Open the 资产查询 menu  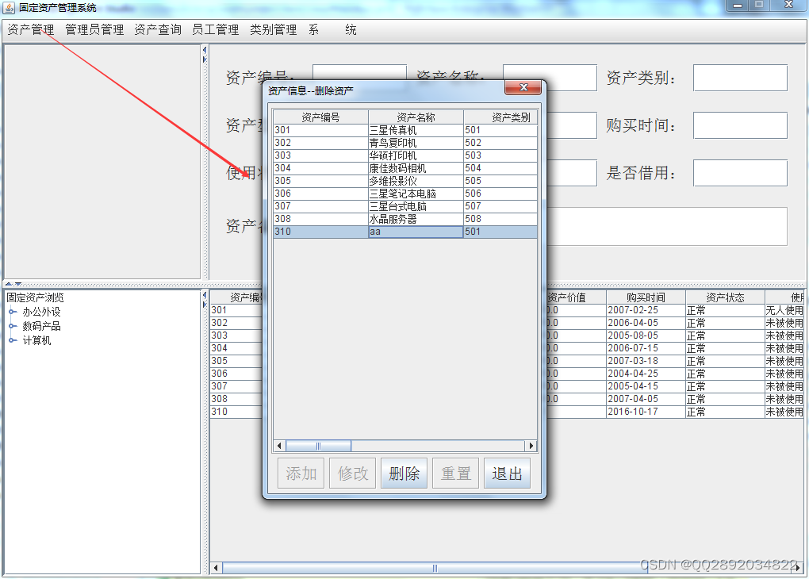point(157,29)
